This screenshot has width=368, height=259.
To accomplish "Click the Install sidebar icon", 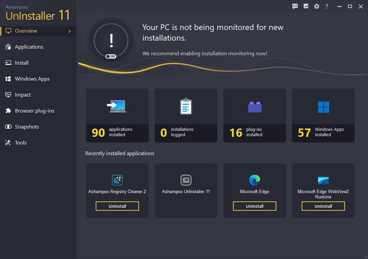I will (x=8, y=63).
